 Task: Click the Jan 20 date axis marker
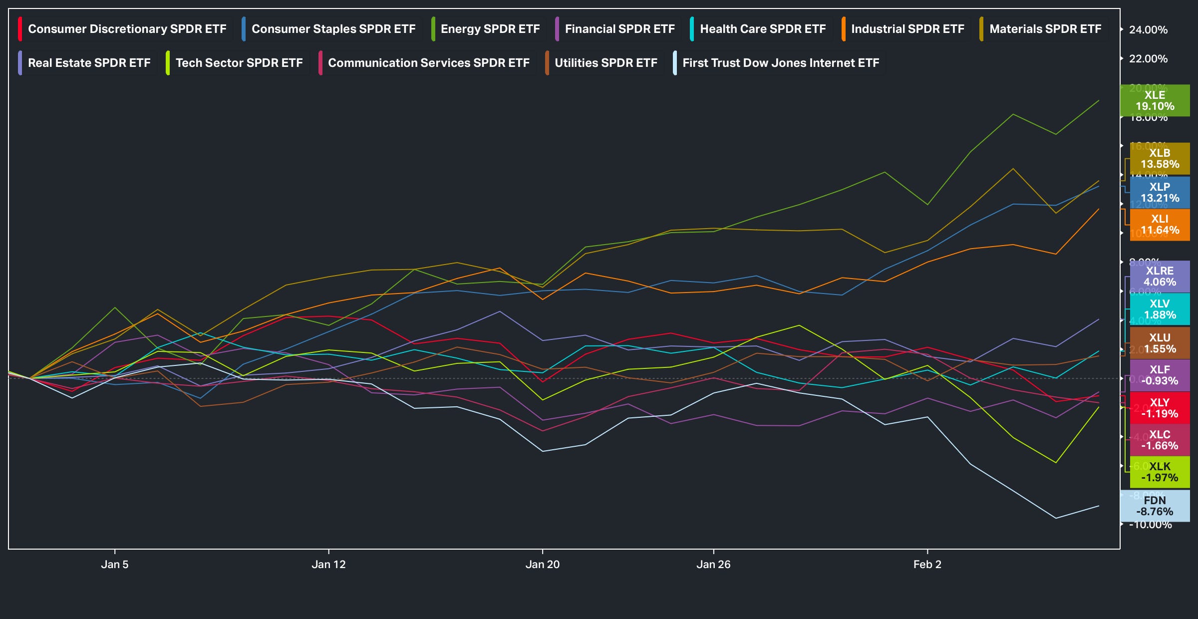(542, 564)
